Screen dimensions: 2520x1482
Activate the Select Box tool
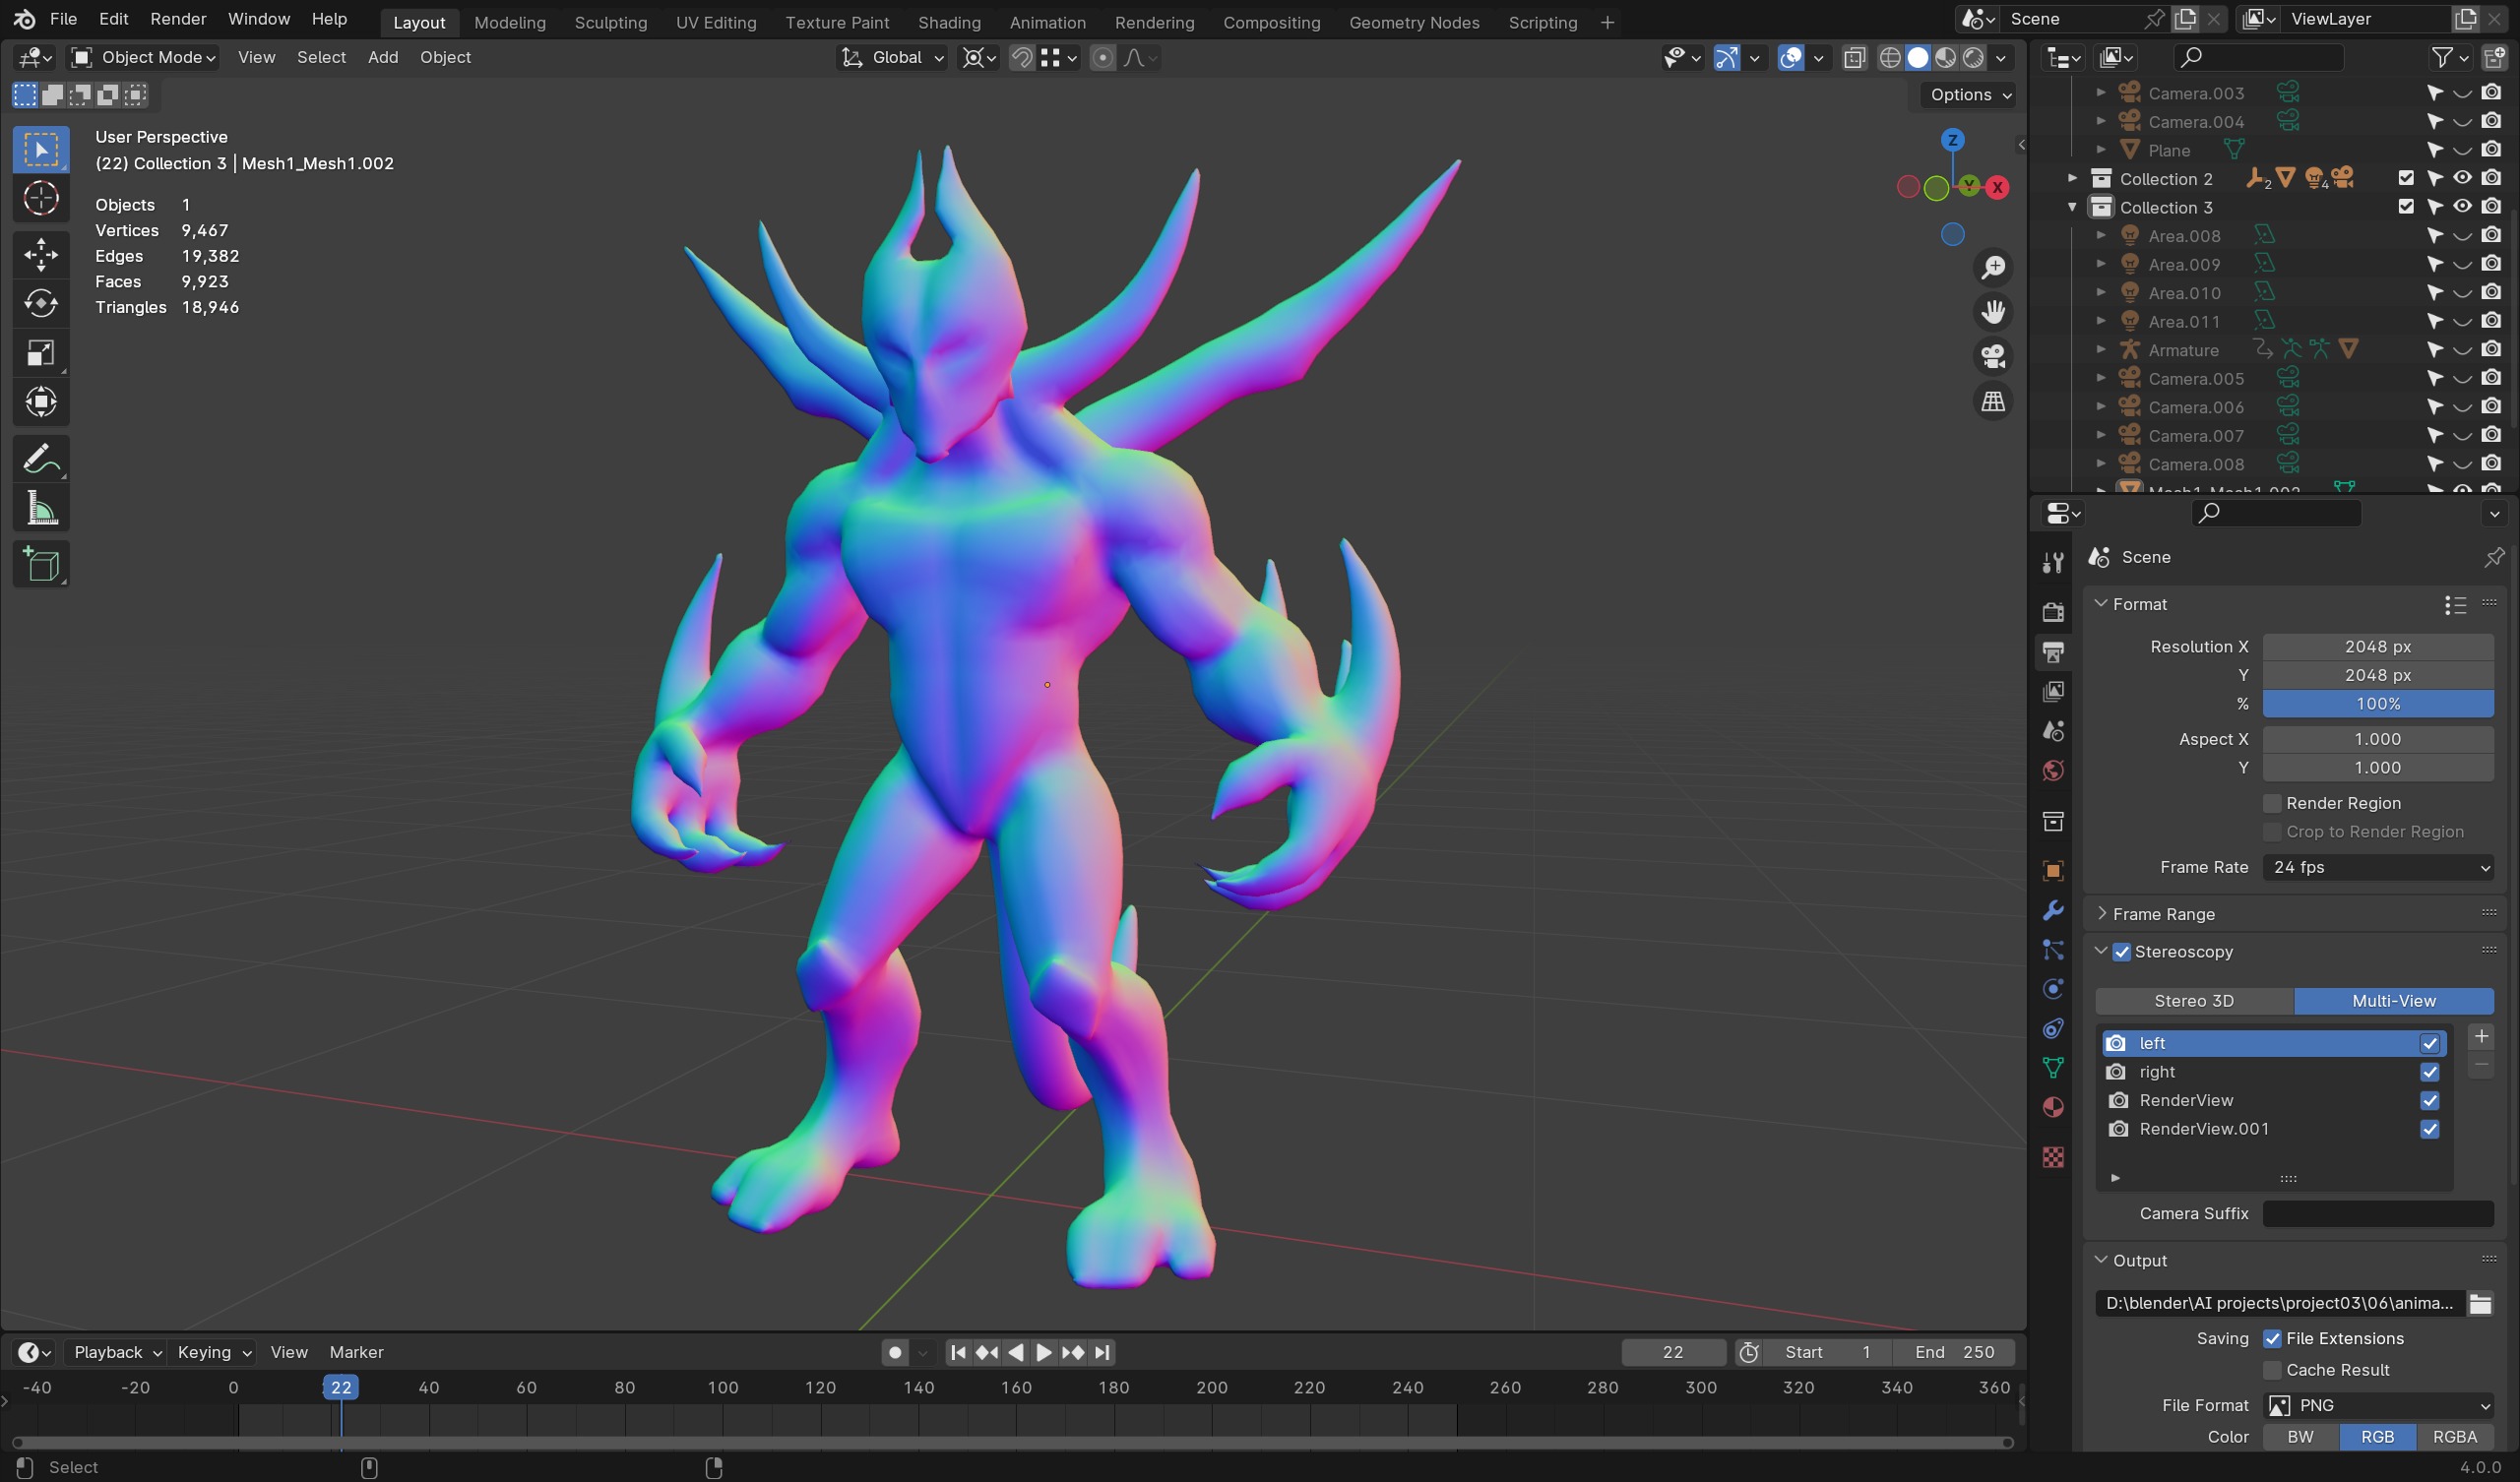(41, 149)
